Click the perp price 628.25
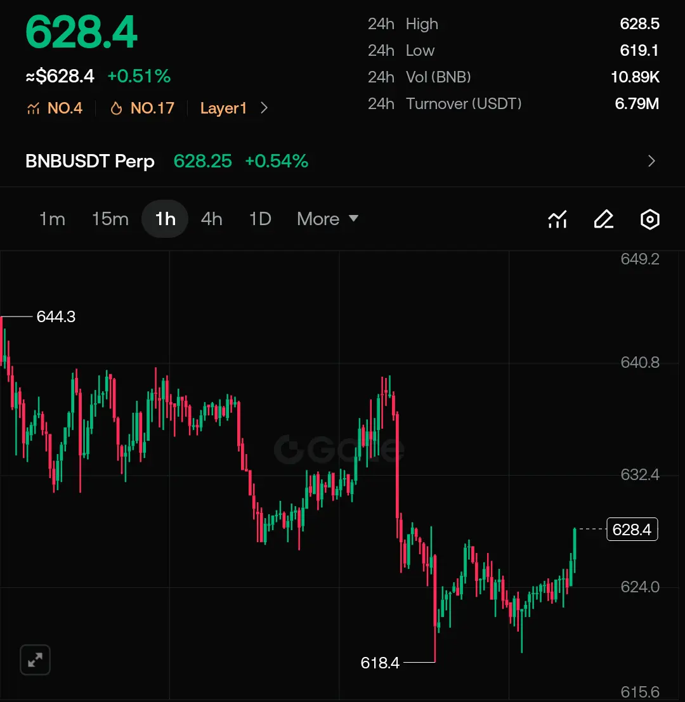The image size is (685, 702). point(203,161)
